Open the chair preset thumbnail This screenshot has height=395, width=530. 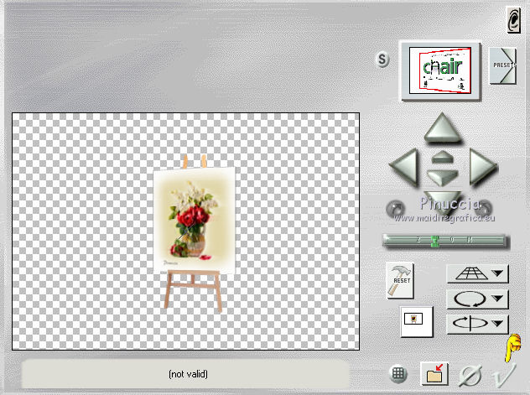439,70
